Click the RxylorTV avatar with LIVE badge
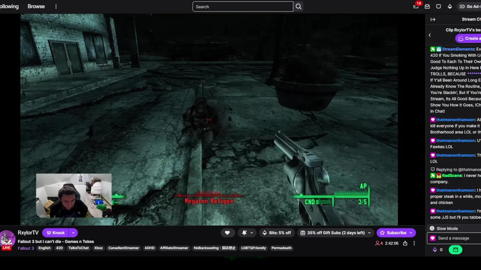 [x=7, y=240]
